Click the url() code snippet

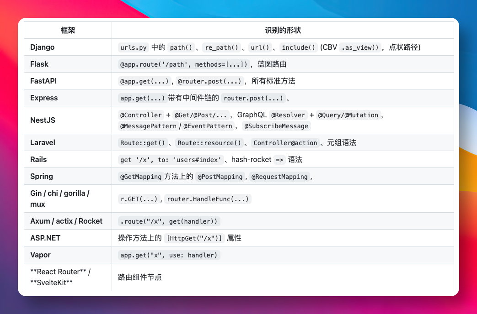tap(260, 47)
